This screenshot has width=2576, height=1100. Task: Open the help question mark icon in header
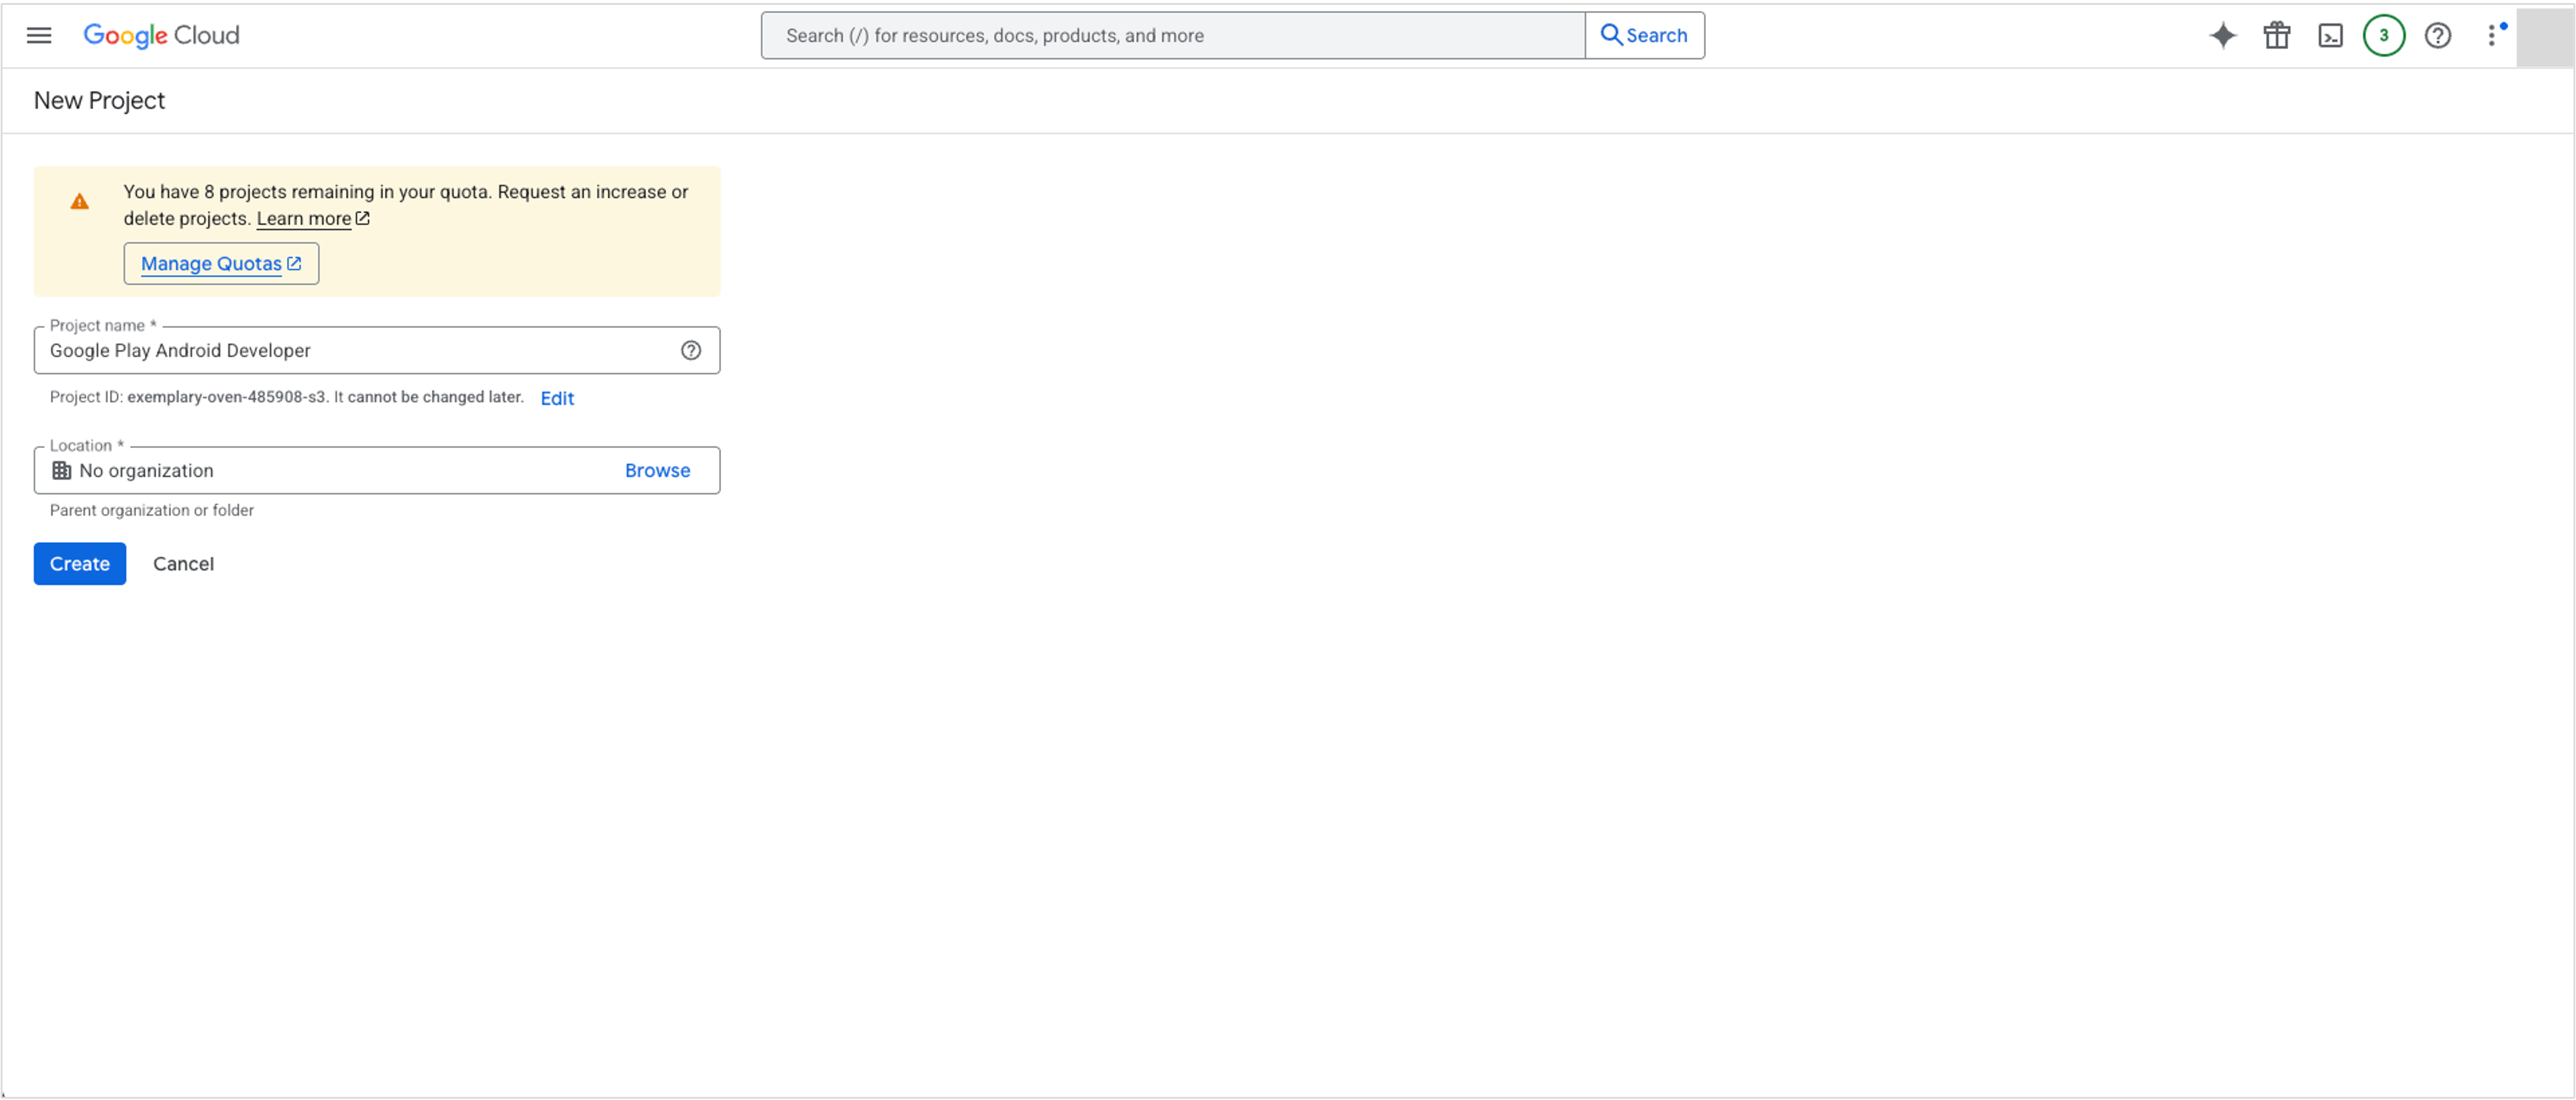pos(2438,35)
